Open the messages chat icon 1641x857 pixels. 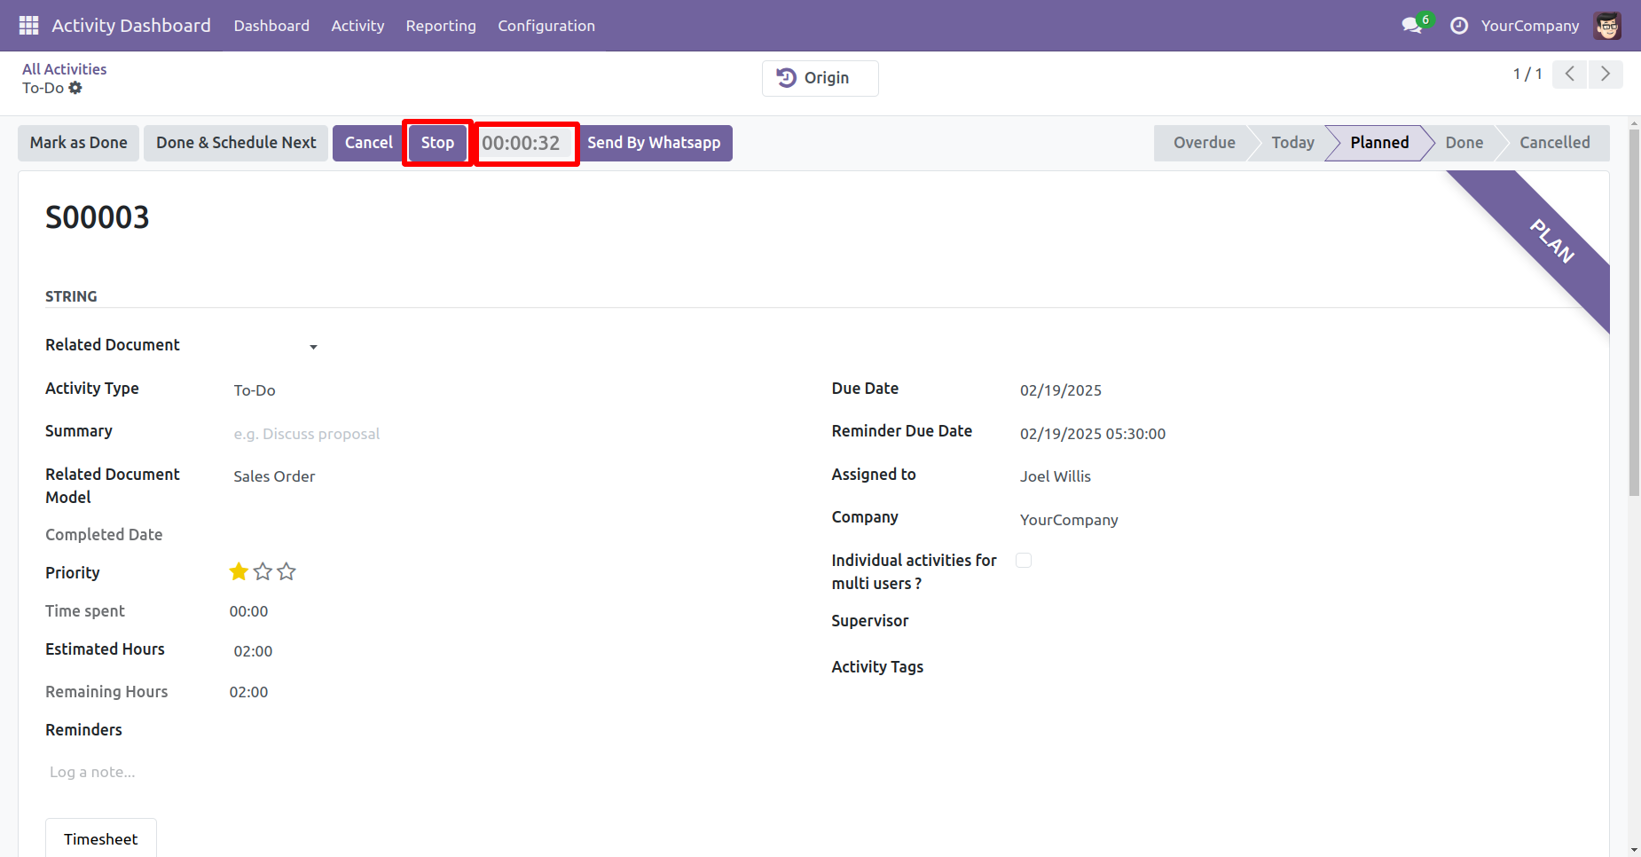click(x=1411, y=26)
